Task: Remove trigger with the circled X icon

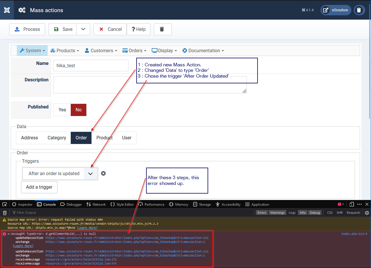Action: pos(103,173)
